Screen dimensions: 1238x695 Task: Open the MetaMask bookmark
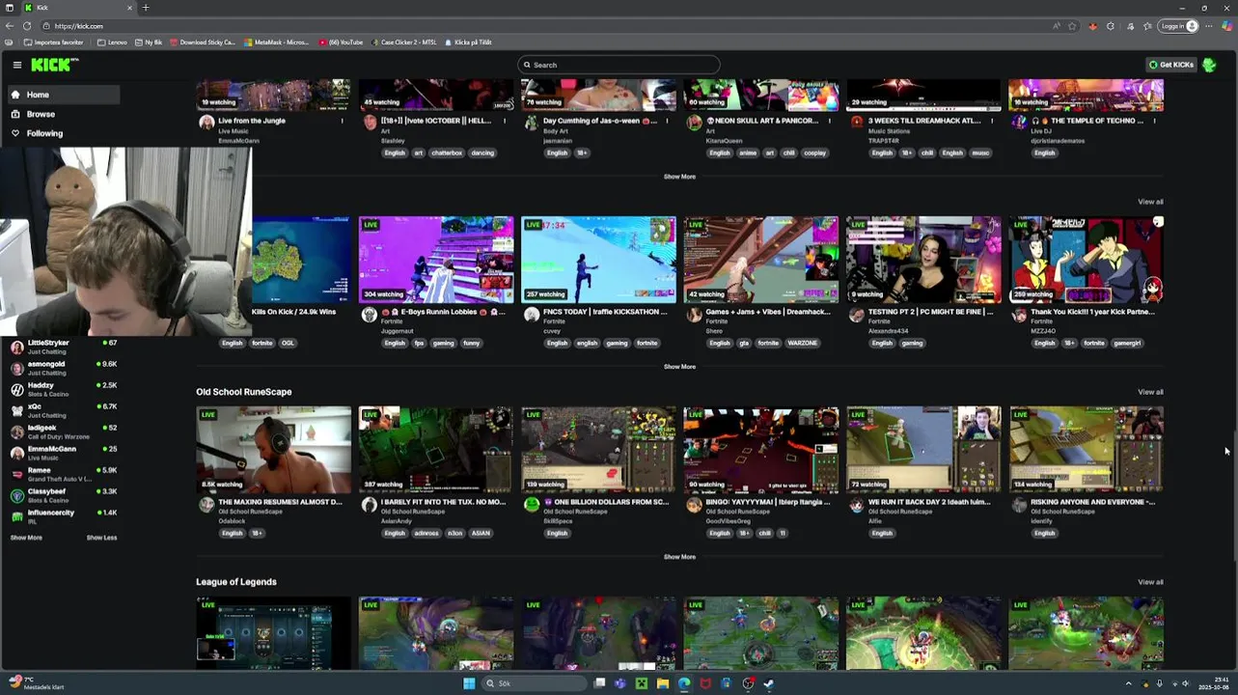[x=276, y=42]
